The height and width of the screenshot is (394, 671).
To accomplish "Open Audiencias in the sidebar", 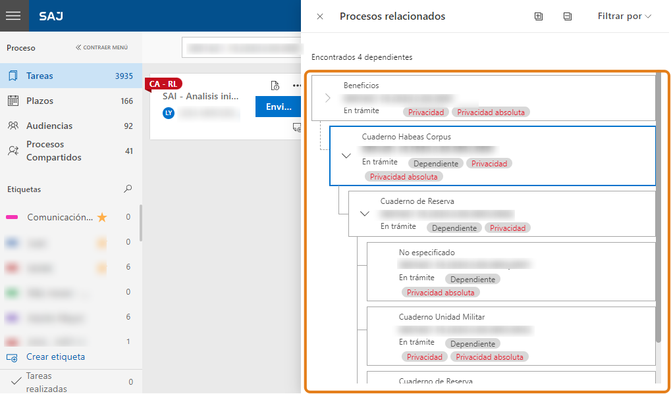I will [49, 126].
